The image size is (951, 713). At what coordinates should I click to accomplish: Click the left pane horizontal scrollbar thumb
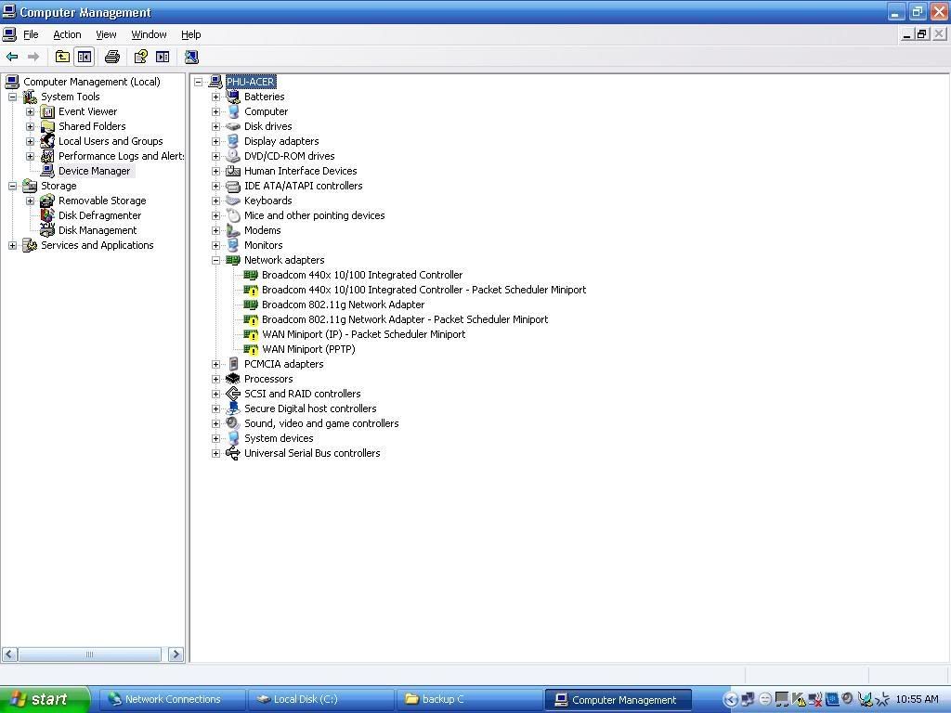(x=90, y=655)
